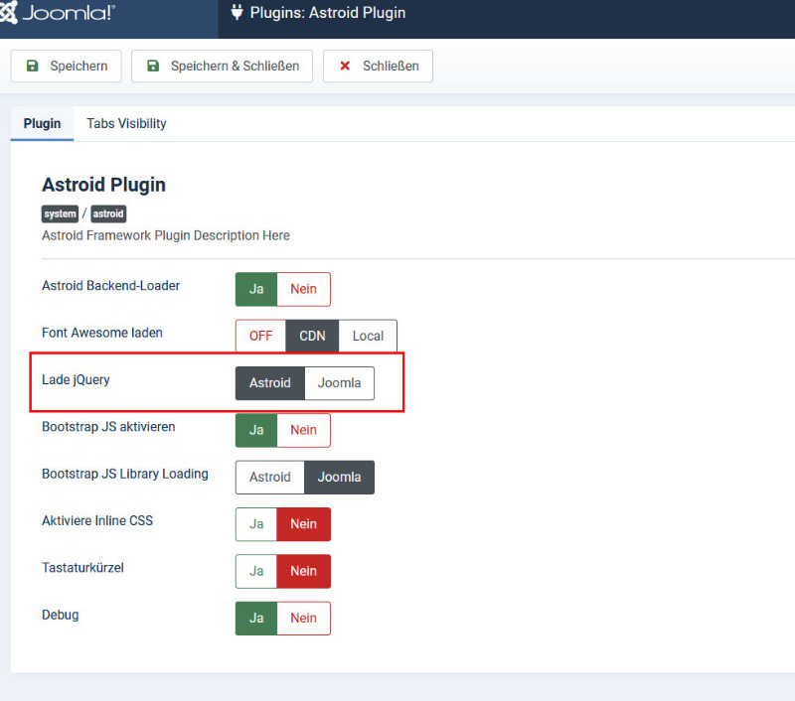Set Lade jQuery to Astroid
Screen dimensions: 795x701
tap(269, 383)
